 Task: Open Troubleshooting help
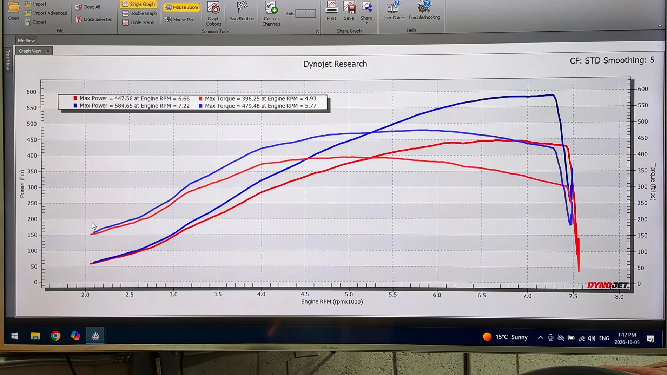(424, 10)
